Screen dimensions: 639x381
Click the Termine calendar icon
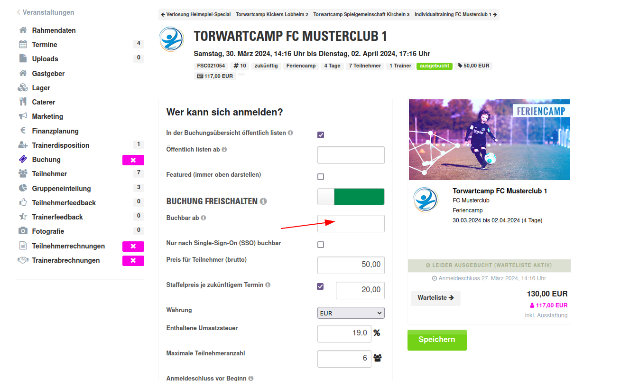coord(23,45)
